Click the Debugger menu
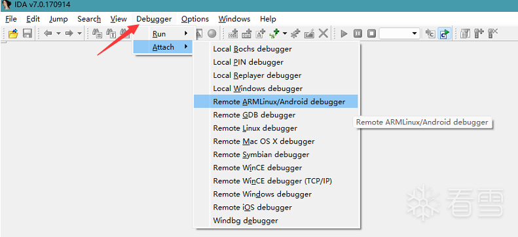518x237 pixels. tap(154, 19)
